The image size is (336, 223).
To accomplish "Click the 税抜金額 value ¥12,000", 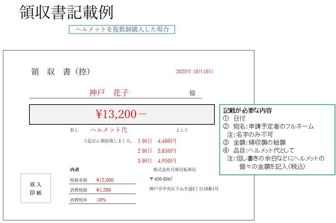I will pyautogui.click(x=105, y=180).
